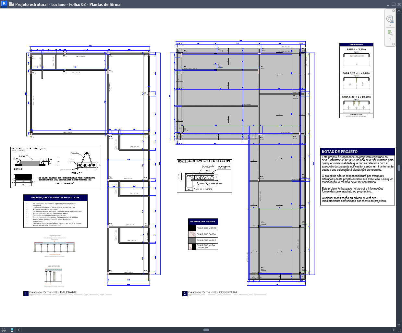Open navigation bar customize options button
402x333 pixels.
tap(394, 44)
